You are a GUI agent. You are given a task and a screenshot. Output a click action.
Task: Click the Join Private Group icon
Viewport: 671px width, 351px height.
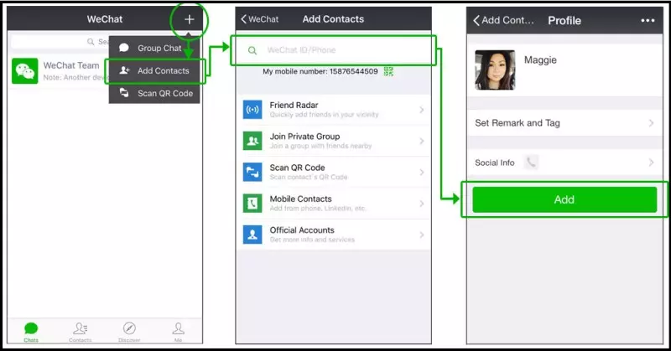tap(252, 141)
